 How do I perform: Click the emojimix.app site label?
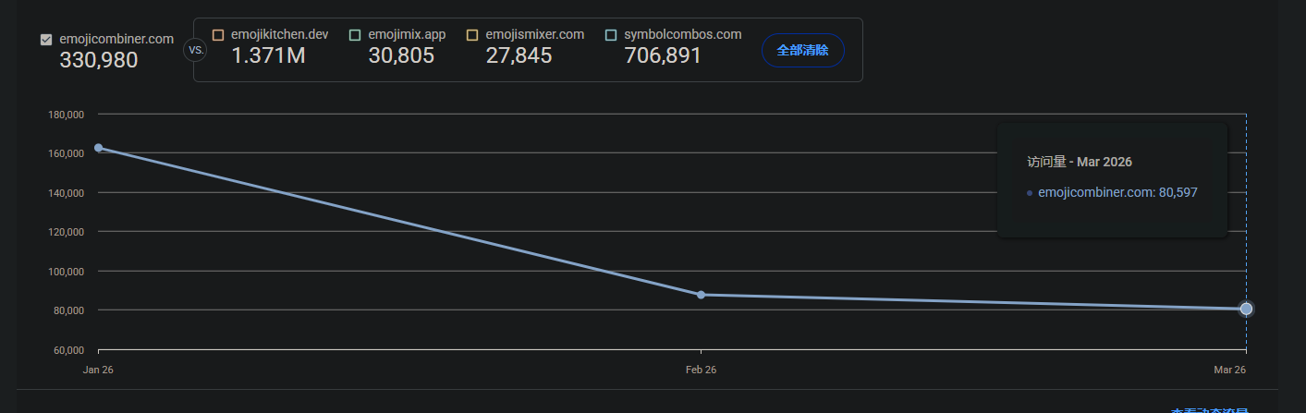click(x=407, y=35)
